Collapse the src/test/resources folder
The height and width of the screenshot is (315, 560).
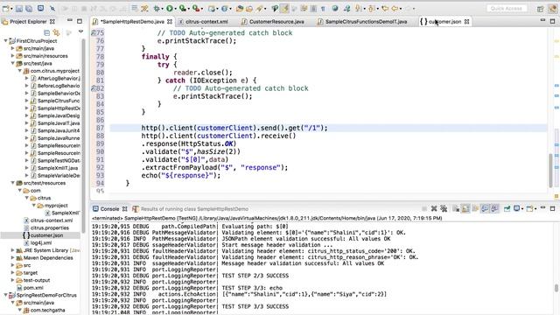coord(13,183)
